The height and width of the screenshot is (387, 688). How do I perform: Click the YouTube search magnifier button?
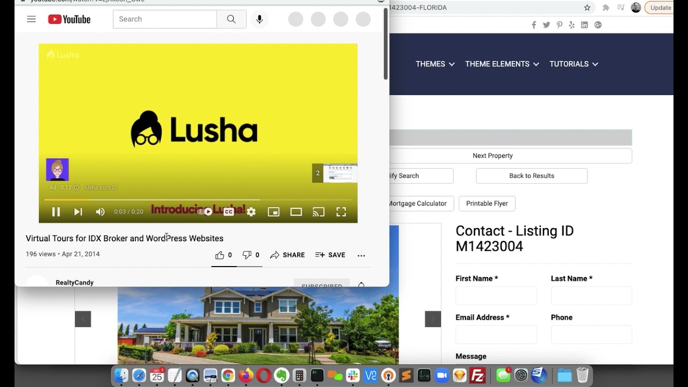231,19
